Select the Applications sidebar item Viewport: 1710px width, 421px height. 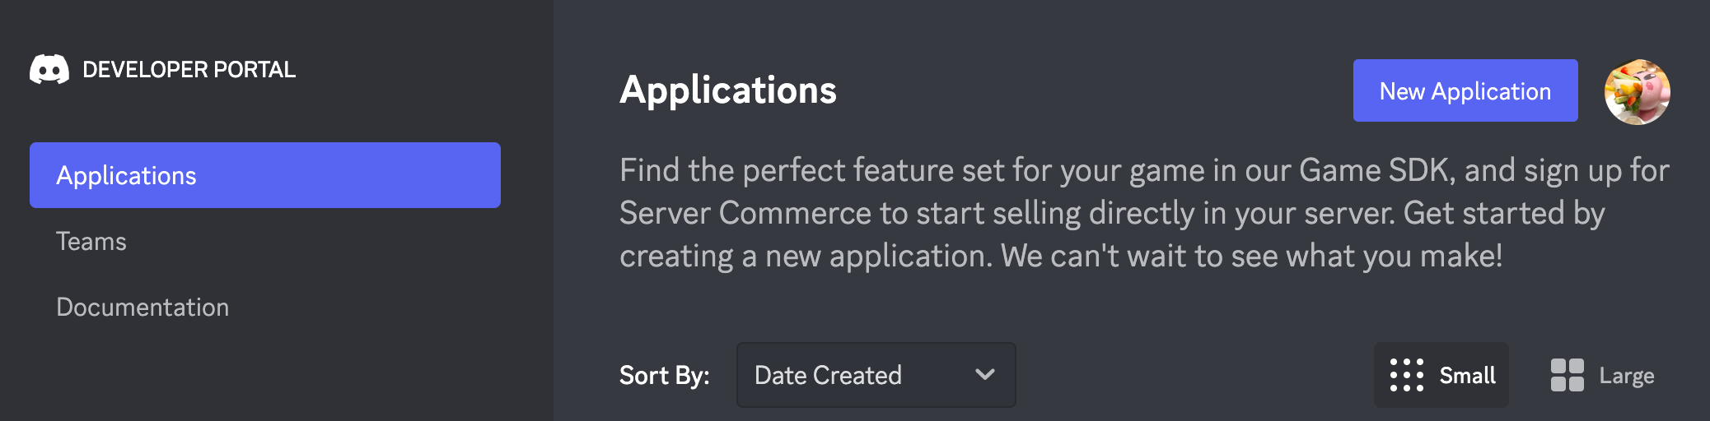pos(264,175)
